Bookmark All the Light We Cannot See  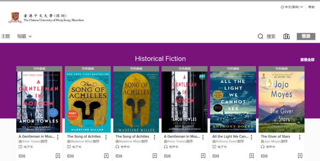tap(252, 156)
